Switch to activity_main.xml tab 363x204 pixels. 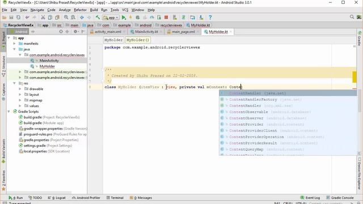click(108, 32)
